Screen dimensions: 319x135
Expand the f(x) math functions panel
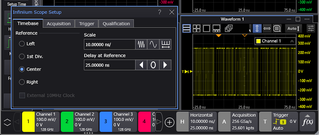click(308, 121)
